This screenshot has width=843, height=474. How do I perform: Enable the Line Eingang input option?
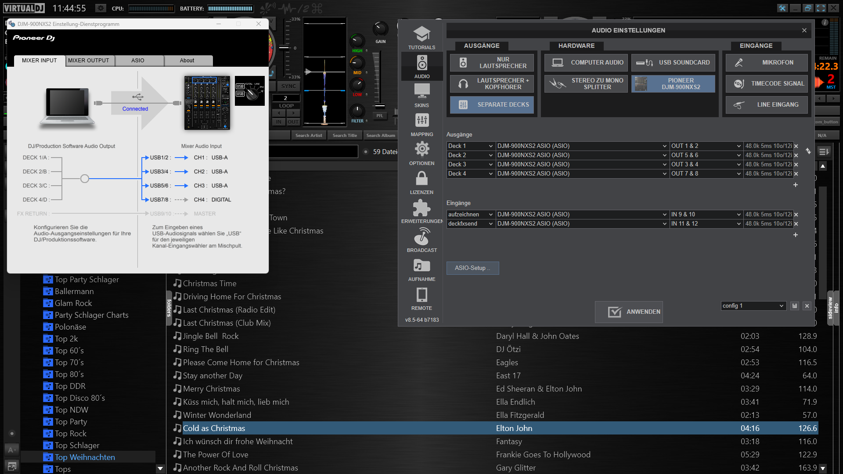(x=767, y=105)
